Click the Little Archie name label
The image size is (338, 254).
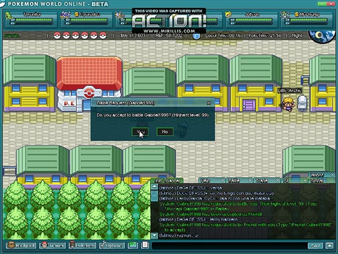click(290, 91)
